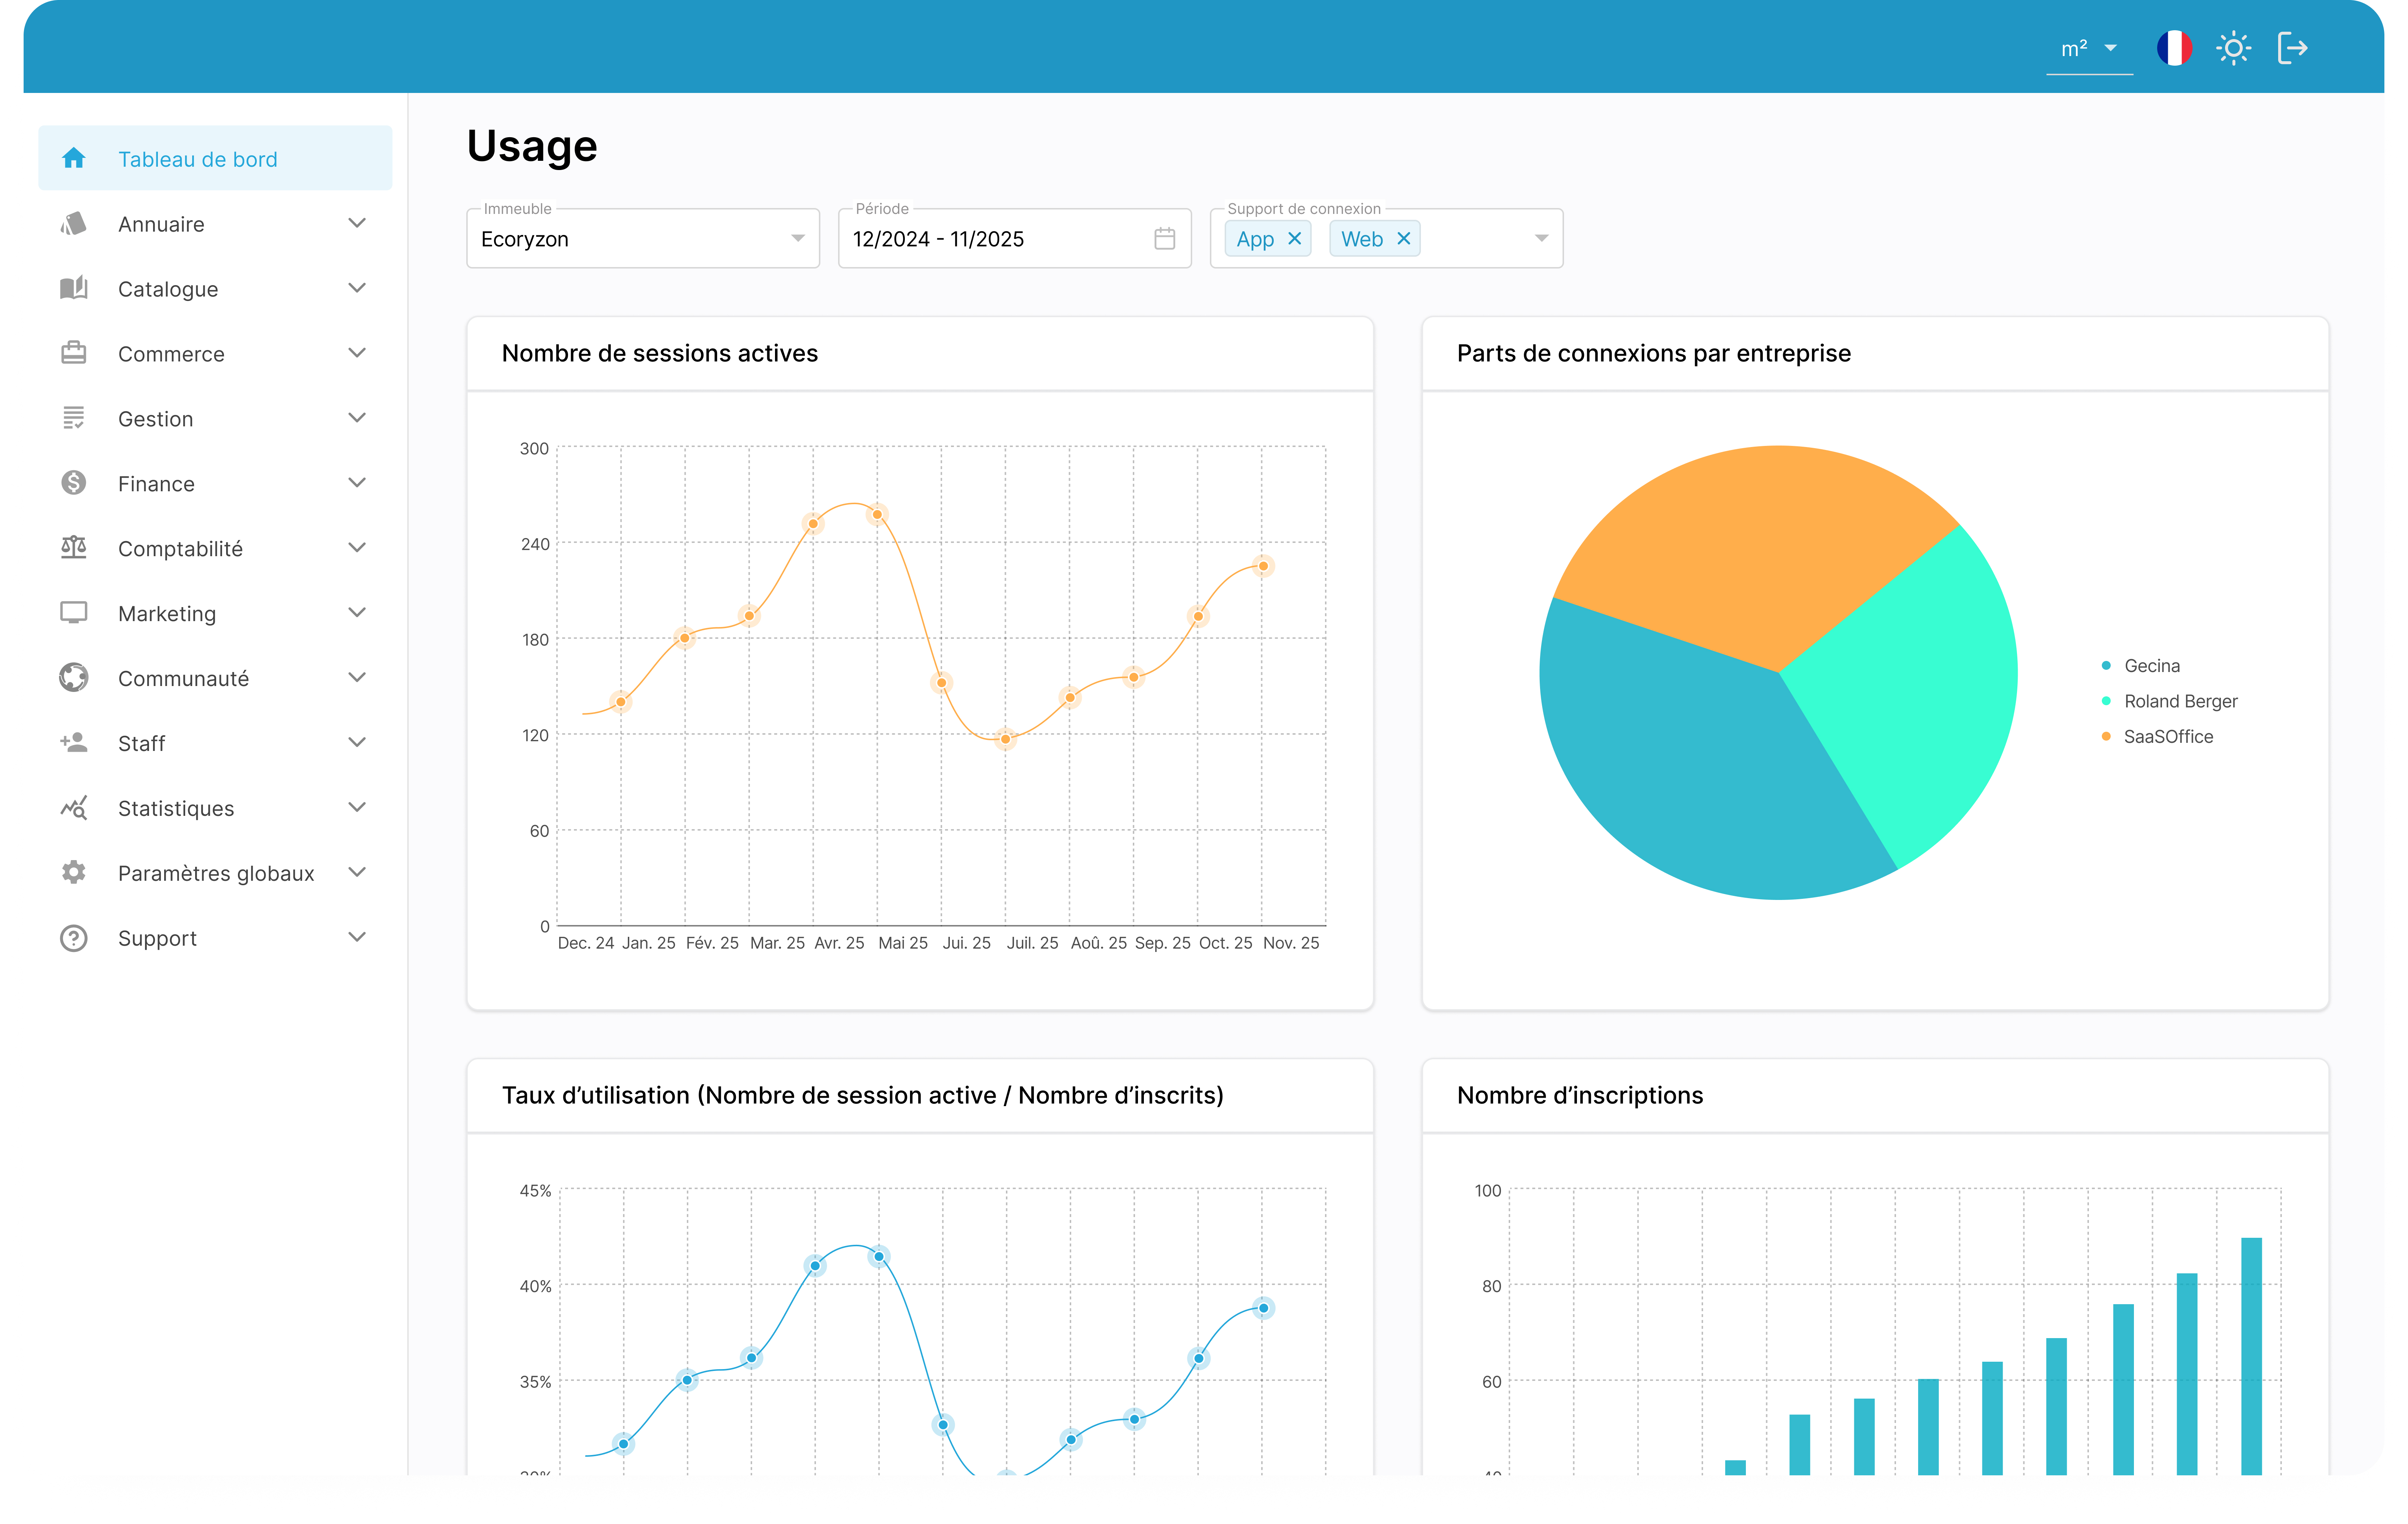This screenshot has width=2408, height=1524.
Task: Click the Usage page heading
Action: click(x=532, y=146)
